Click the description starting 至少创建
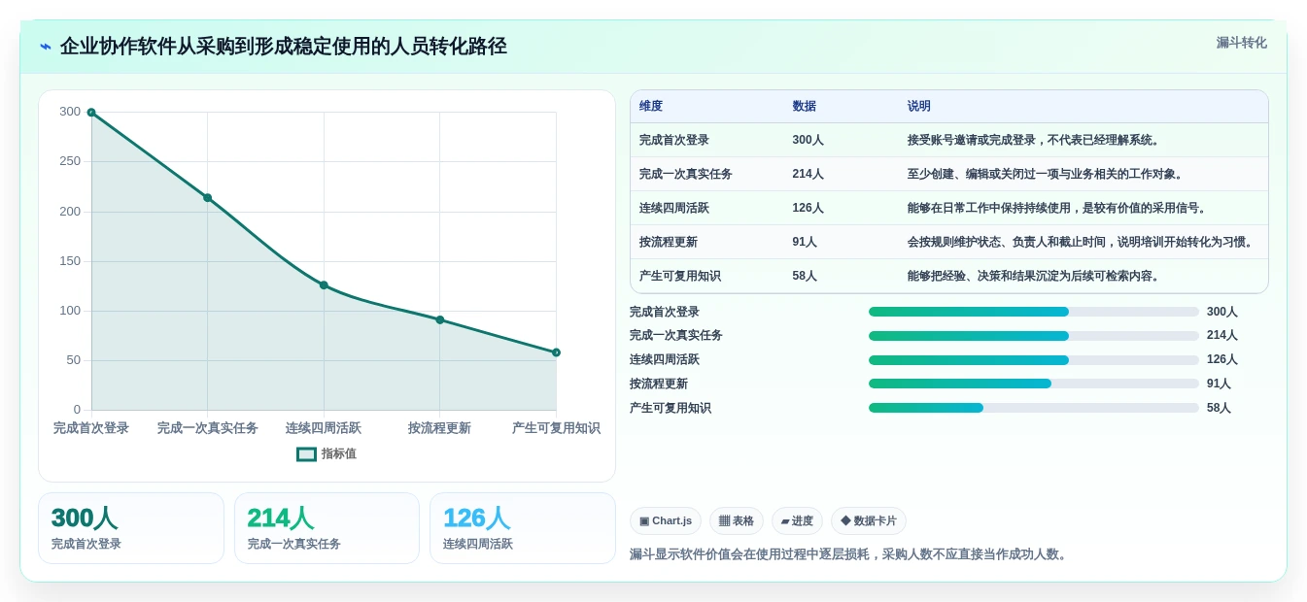 pyautogui.click(x=1047, y=174)
